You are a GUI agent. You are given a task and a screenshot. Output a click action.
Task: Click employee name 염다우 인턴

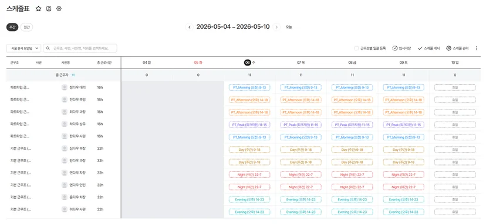point(78,185)
